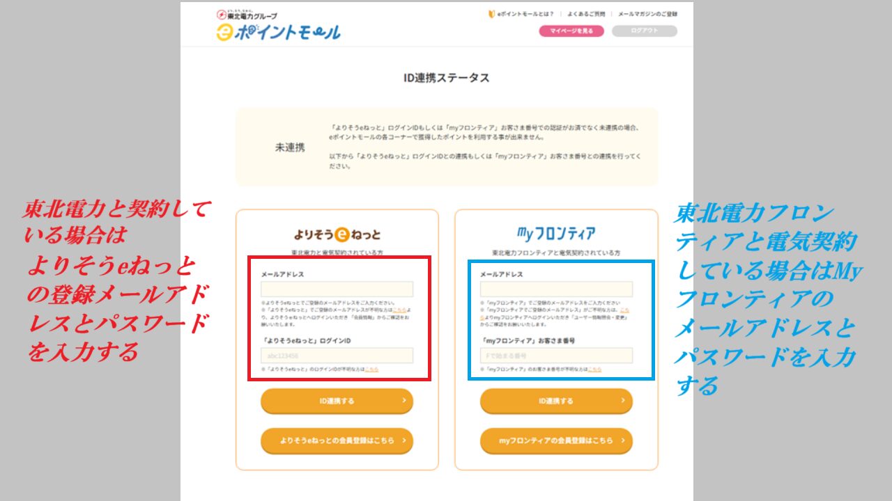Click よりそうeねっとの会員登録はこちら button

[337, 440]
